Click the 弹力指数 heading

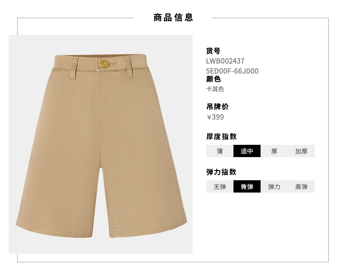tap(221, 172)
